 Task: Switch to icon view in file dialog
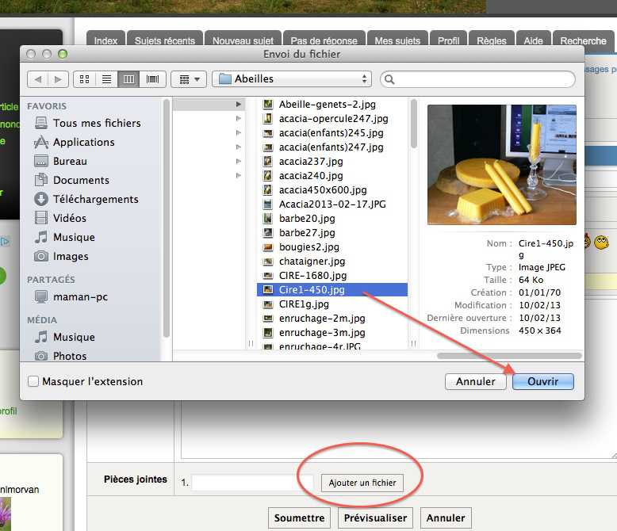coord(83,79)
